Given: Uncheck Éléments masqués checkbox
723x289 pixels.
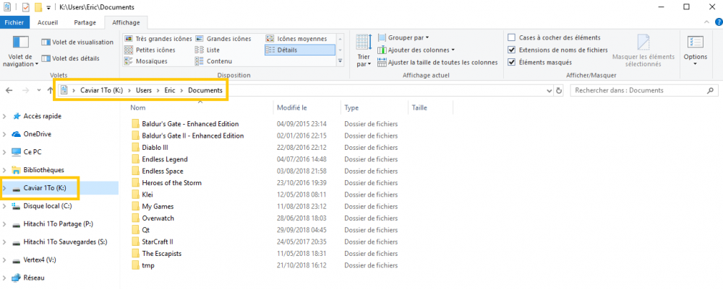Looking at the screenshot, I should (x=511, y=62).
